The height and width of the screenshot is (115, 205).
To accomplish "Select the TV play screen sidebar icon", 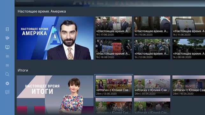I will (x=7, y=47).
